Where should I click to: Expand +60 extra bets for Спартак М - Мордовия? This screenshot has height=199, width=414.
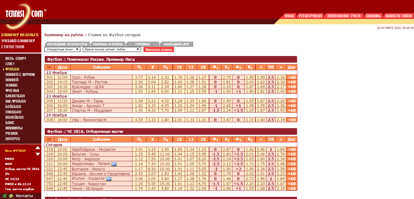pyautogui.click(x=292, y=111)
